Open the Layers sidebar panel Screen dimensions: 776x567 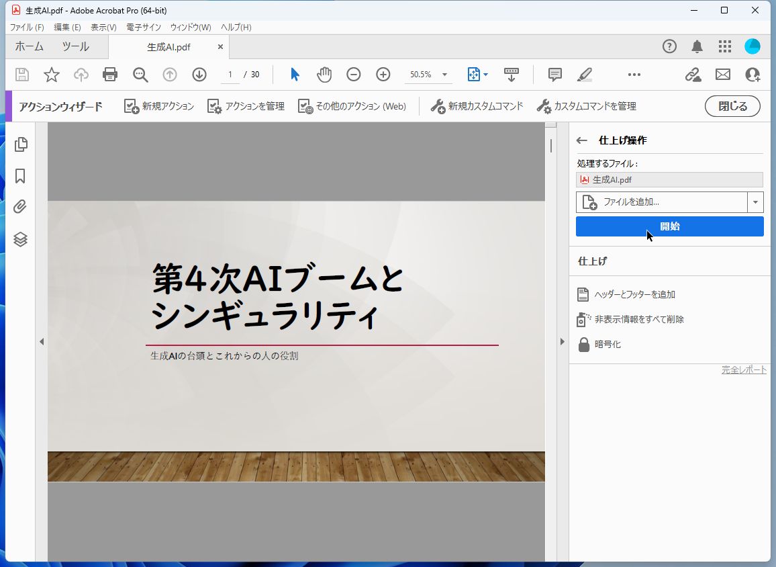pos(20,239)
